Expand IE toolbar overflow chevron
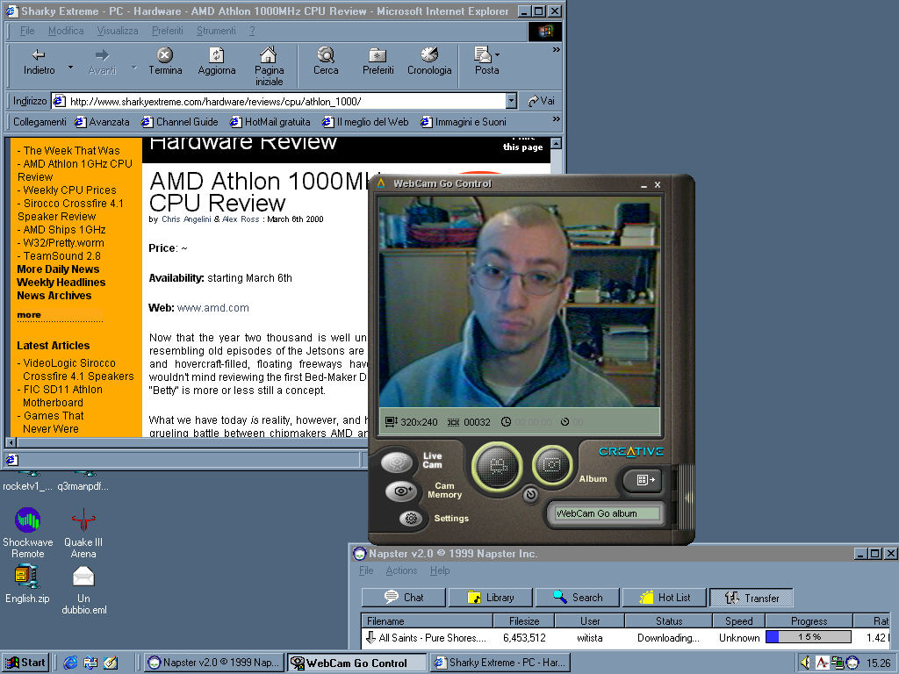899x674 pixels. [x=556, y=50]
